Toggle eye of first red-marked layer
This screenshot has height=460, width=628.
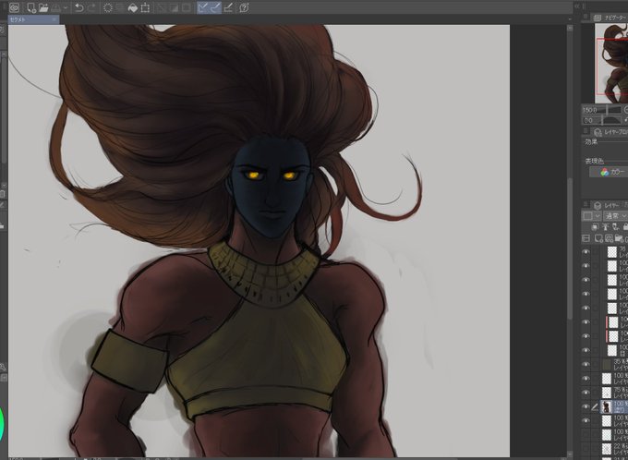(586, 322)
